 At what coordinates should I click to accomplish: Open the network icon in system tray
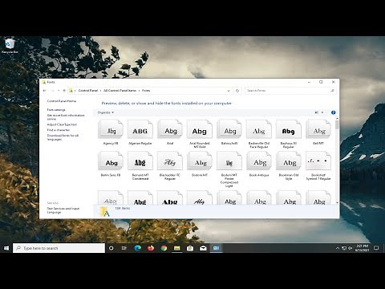[x=344, y=248]
